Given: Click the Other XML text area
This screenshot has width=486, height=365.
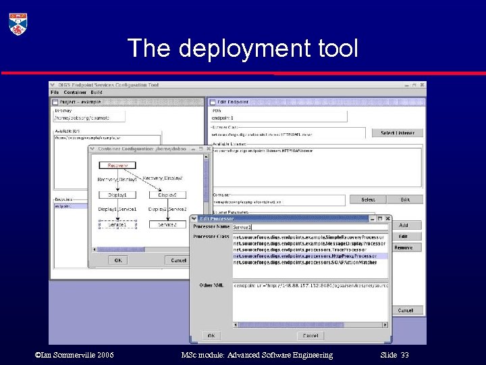Looking at the screenshot, I should coord(310,301).
